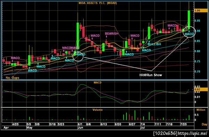The width and height of the screenshot is (209, 137).
Task: Select the pink BEARISH signal label
Action: coord(111,33)
